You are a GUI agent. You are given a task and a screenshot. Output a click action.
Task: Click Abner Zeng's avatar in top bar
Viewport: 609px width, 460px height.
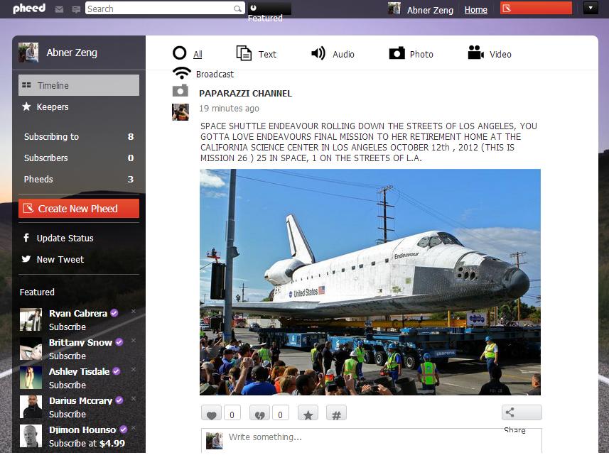point(394,9)
